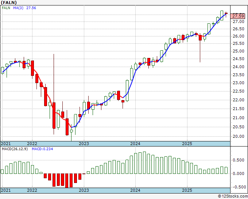The width and height of the screenshot is (248, 199).
Task: Click 2023 on the MACD timeline
Action: pos(84,190)
